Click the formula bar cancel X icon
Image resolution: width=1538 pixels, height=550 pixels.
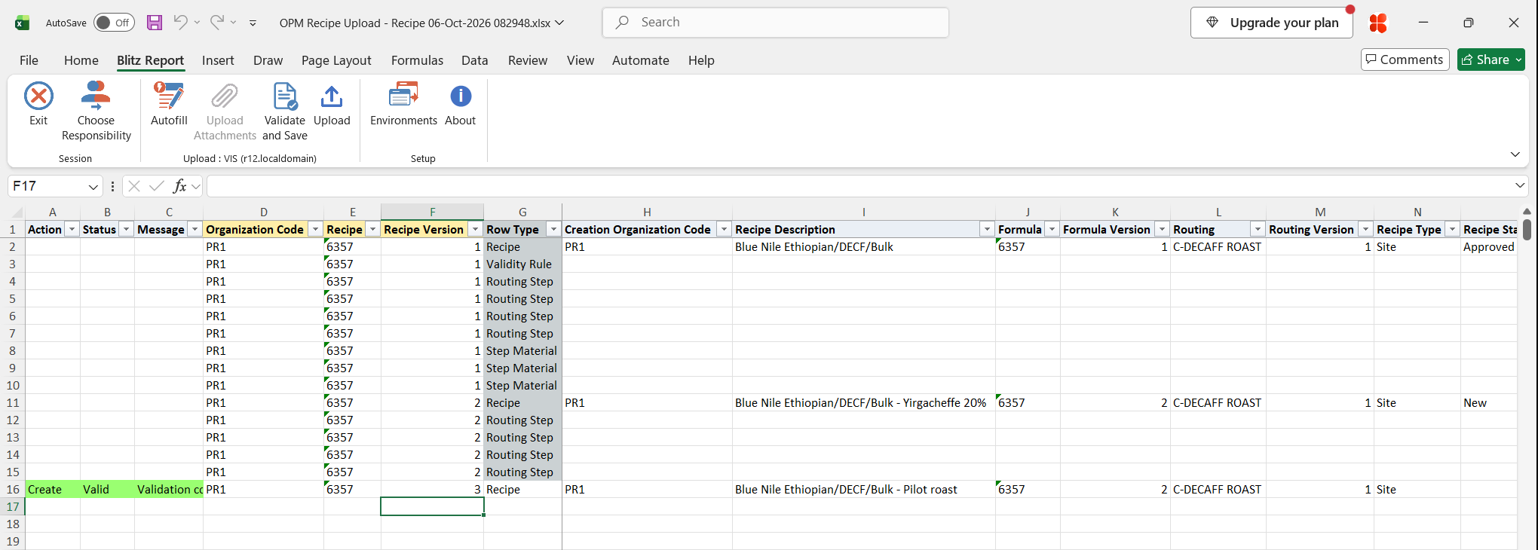point(134,186)
